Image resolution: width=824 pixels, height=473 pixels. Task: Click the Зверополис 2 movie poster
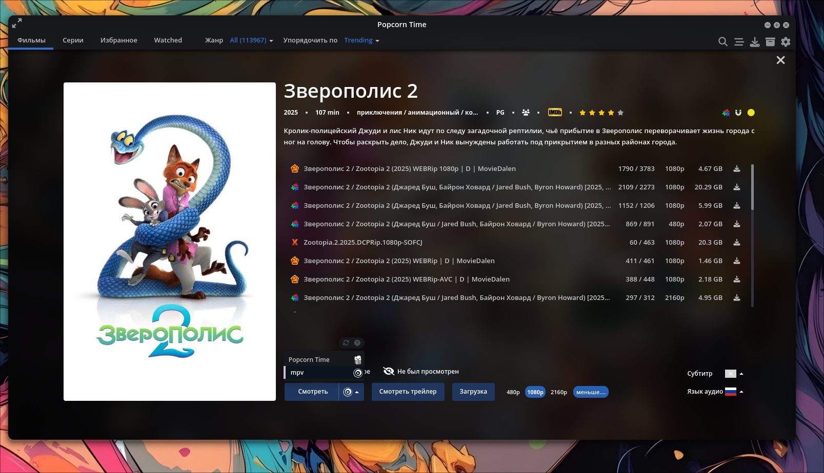point(170,242)
